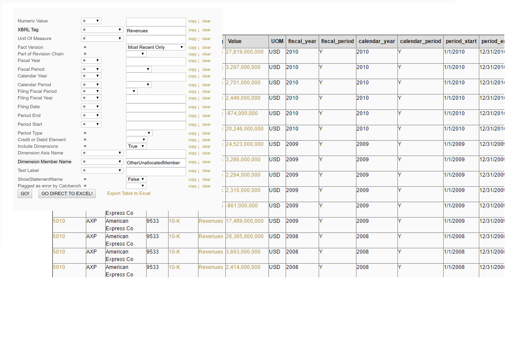Open the Fact Version 'Most Recent Only' dropdown
This screenshot has height=363, width=529.
[x=156, y=47]
